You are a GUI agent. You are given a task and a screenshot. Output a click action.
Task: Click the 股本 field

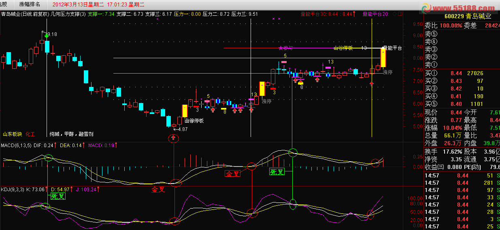point(482,152)
